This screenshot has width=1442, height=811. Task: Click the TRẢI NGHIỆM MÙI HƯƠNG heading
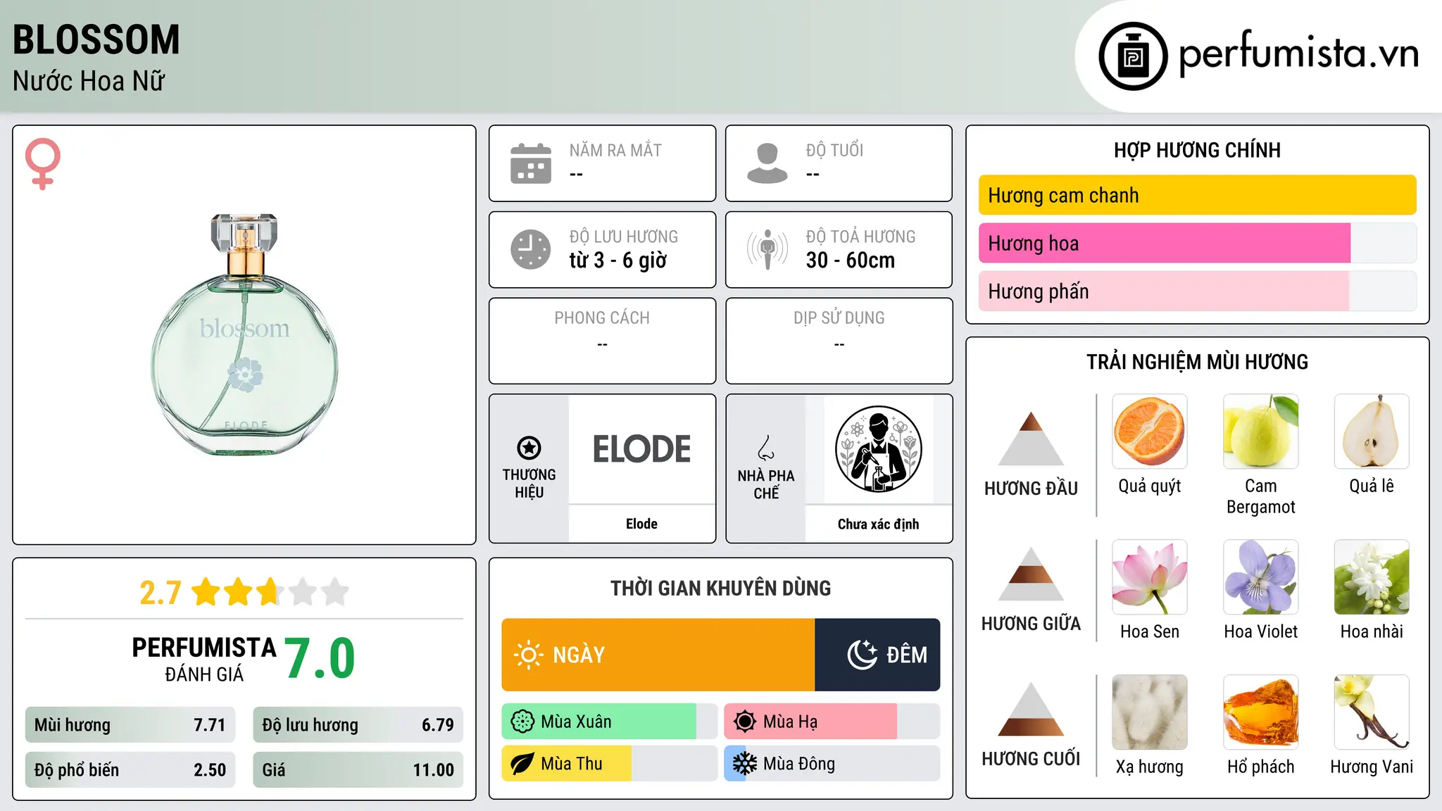(1197, 362)
